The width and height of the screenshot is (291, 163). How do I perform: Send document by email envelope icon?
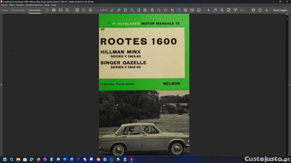(x=61, y=10)
